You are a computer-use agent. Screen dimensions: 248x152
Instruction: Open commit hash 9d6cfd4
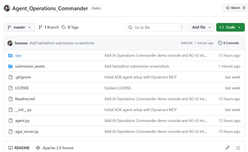pyautogui.click(x=186, y=43)
